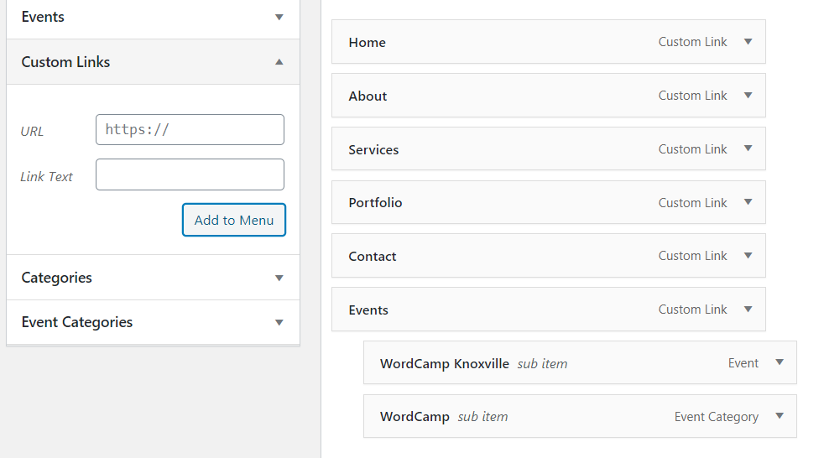Expand the Portfolio menu item arrow
The width and height of the screenshot is (829, 458).
(748, 203)
